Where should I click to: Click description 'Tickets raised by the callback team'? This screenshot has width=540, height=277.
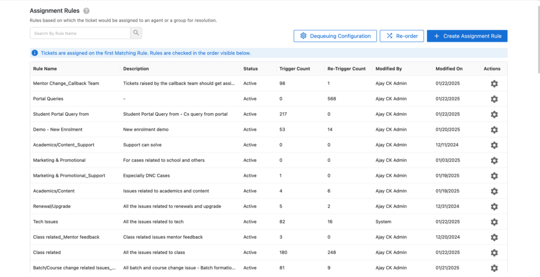[179, 83]
